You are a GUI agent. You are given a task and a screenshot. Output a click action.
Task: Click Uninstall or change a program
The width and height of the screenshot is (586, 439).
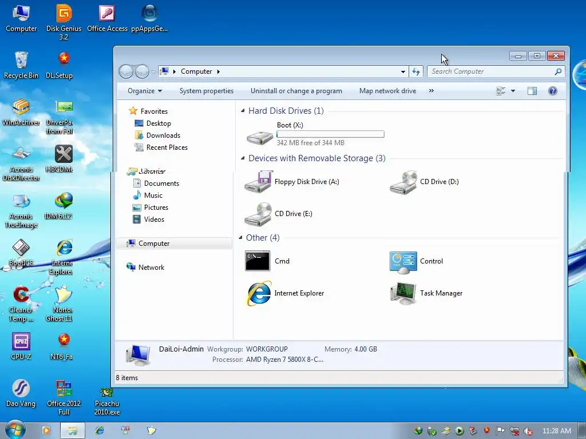pos(296,91)
